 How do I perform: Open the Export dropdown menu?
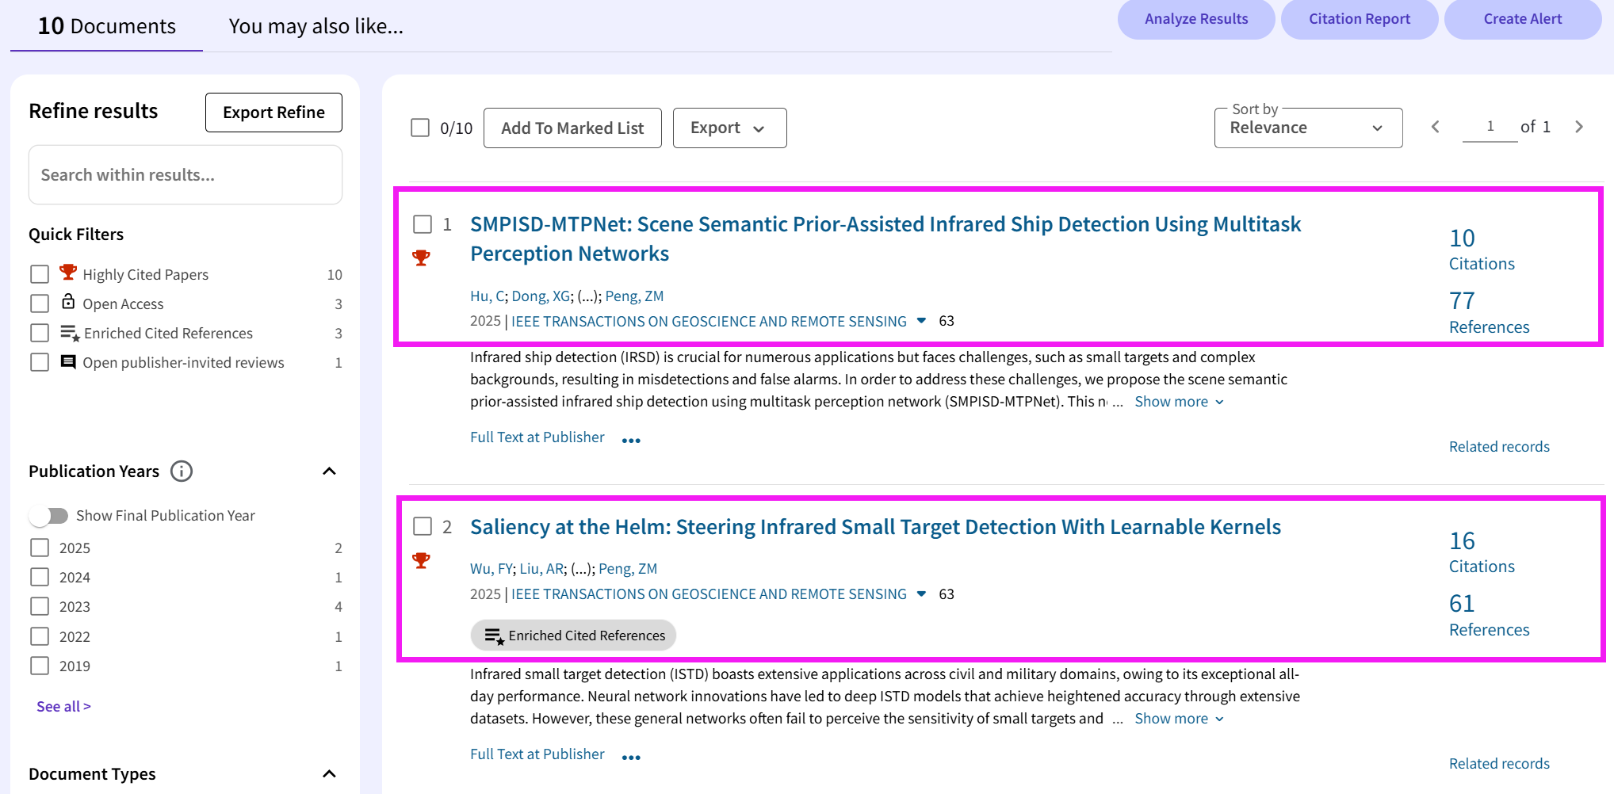coord(729,128)
